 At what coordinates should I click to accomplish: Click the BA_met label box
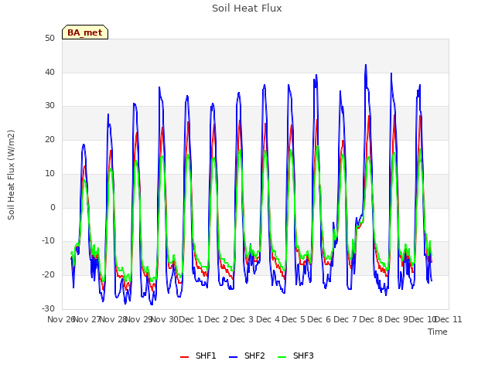tap(85, 32)
